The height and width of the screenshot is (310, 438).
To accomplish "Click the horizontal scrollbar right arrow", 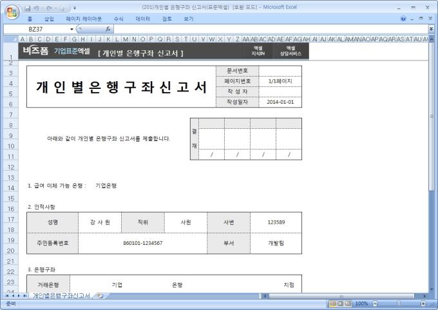I will coord(424,296).
